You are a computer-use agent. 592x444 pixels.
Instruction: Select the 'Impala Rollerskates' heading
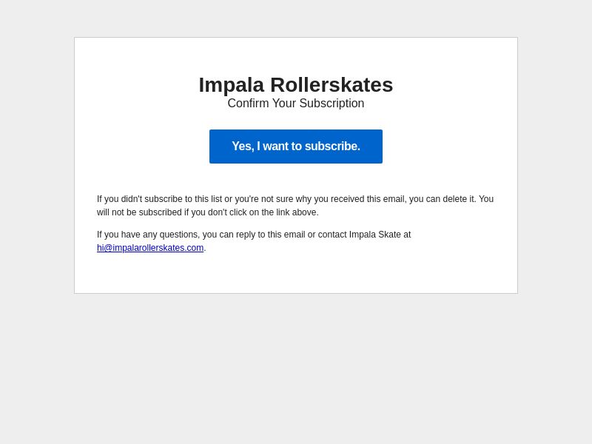[295, 85]
